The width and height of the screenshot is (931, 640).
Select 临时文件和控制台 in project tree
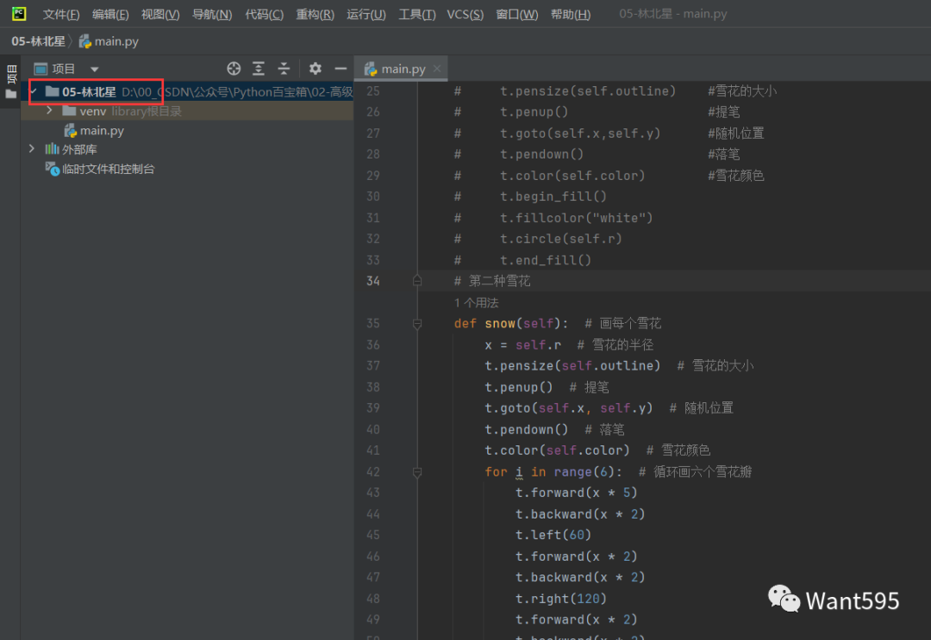[108, 170]
